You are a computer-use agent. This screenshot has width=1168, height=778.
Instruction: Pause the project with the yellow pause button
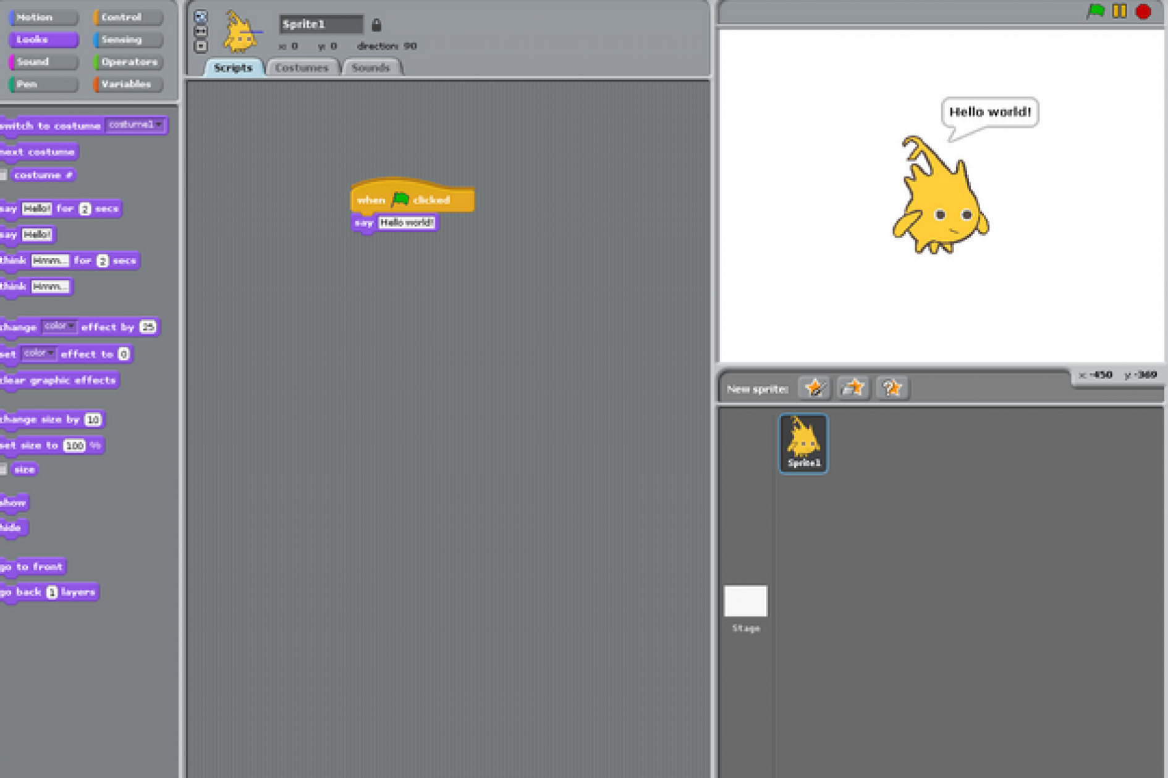[1119, 11]
